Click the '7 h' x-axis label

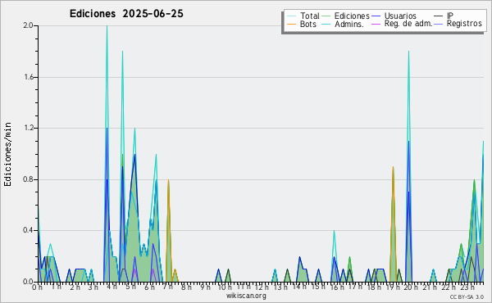[x=167, y=286]
